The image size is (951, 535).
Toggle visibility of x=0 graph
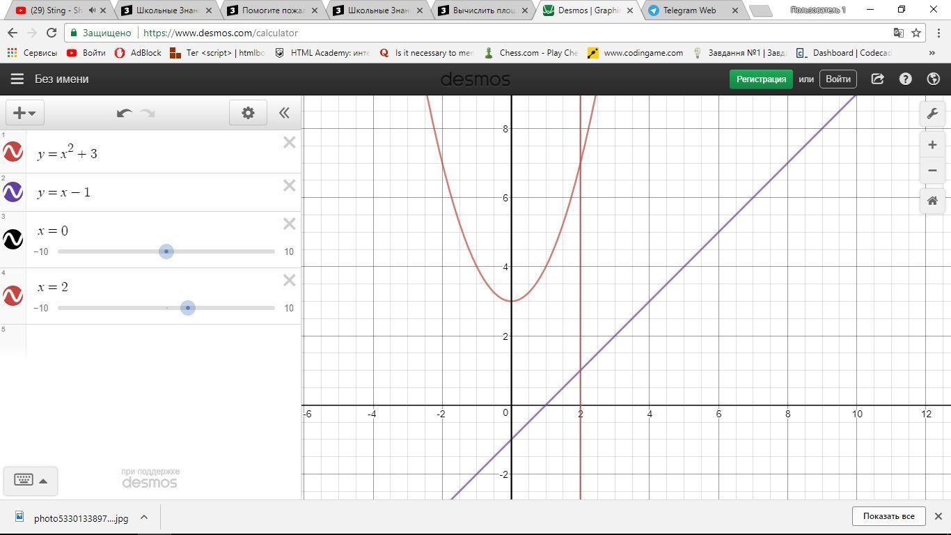pos(13,240)
